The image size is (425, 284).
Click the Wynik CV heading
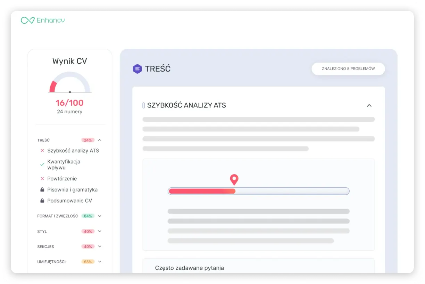pos(70,61)
